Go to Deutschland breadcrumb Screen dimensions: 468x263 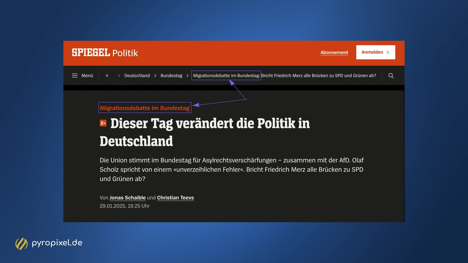137,75
